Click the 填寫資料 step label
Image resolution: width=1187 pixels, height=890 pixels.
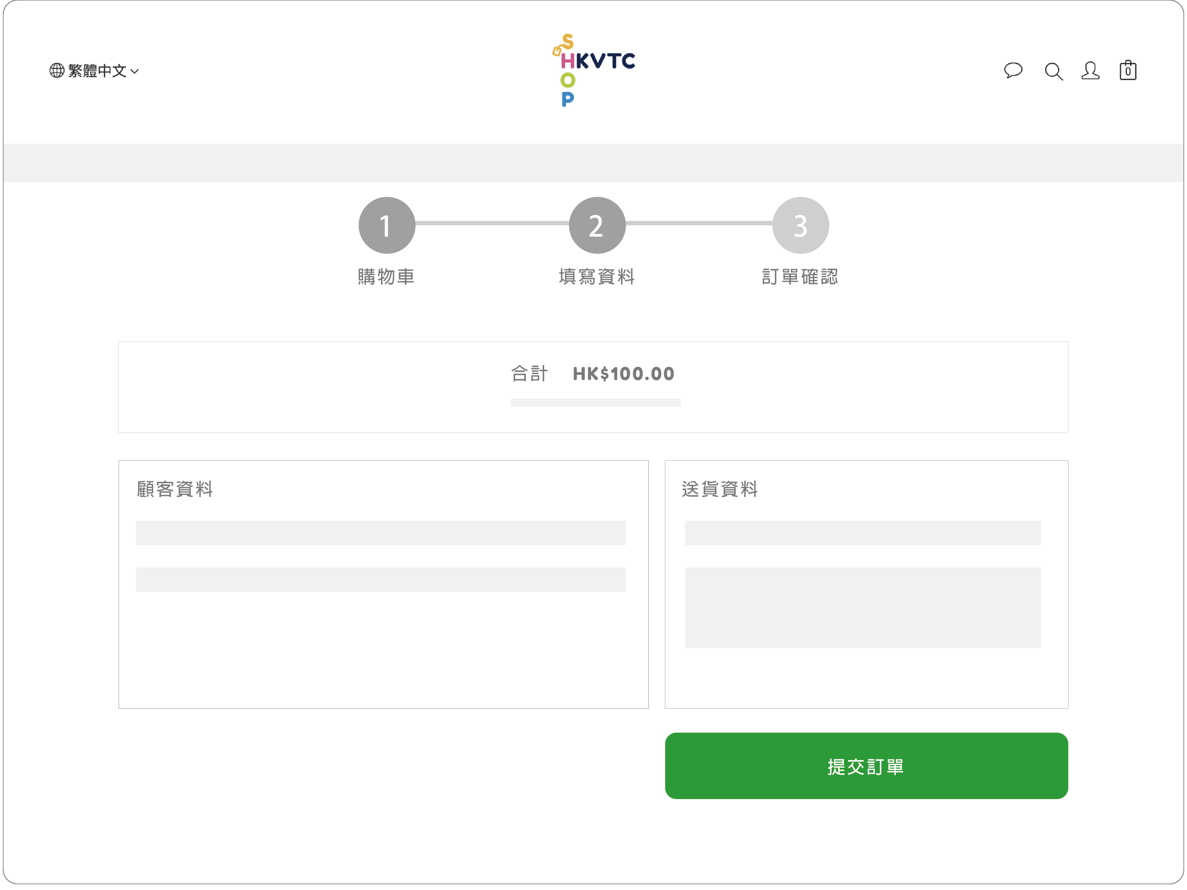point(597,277)
